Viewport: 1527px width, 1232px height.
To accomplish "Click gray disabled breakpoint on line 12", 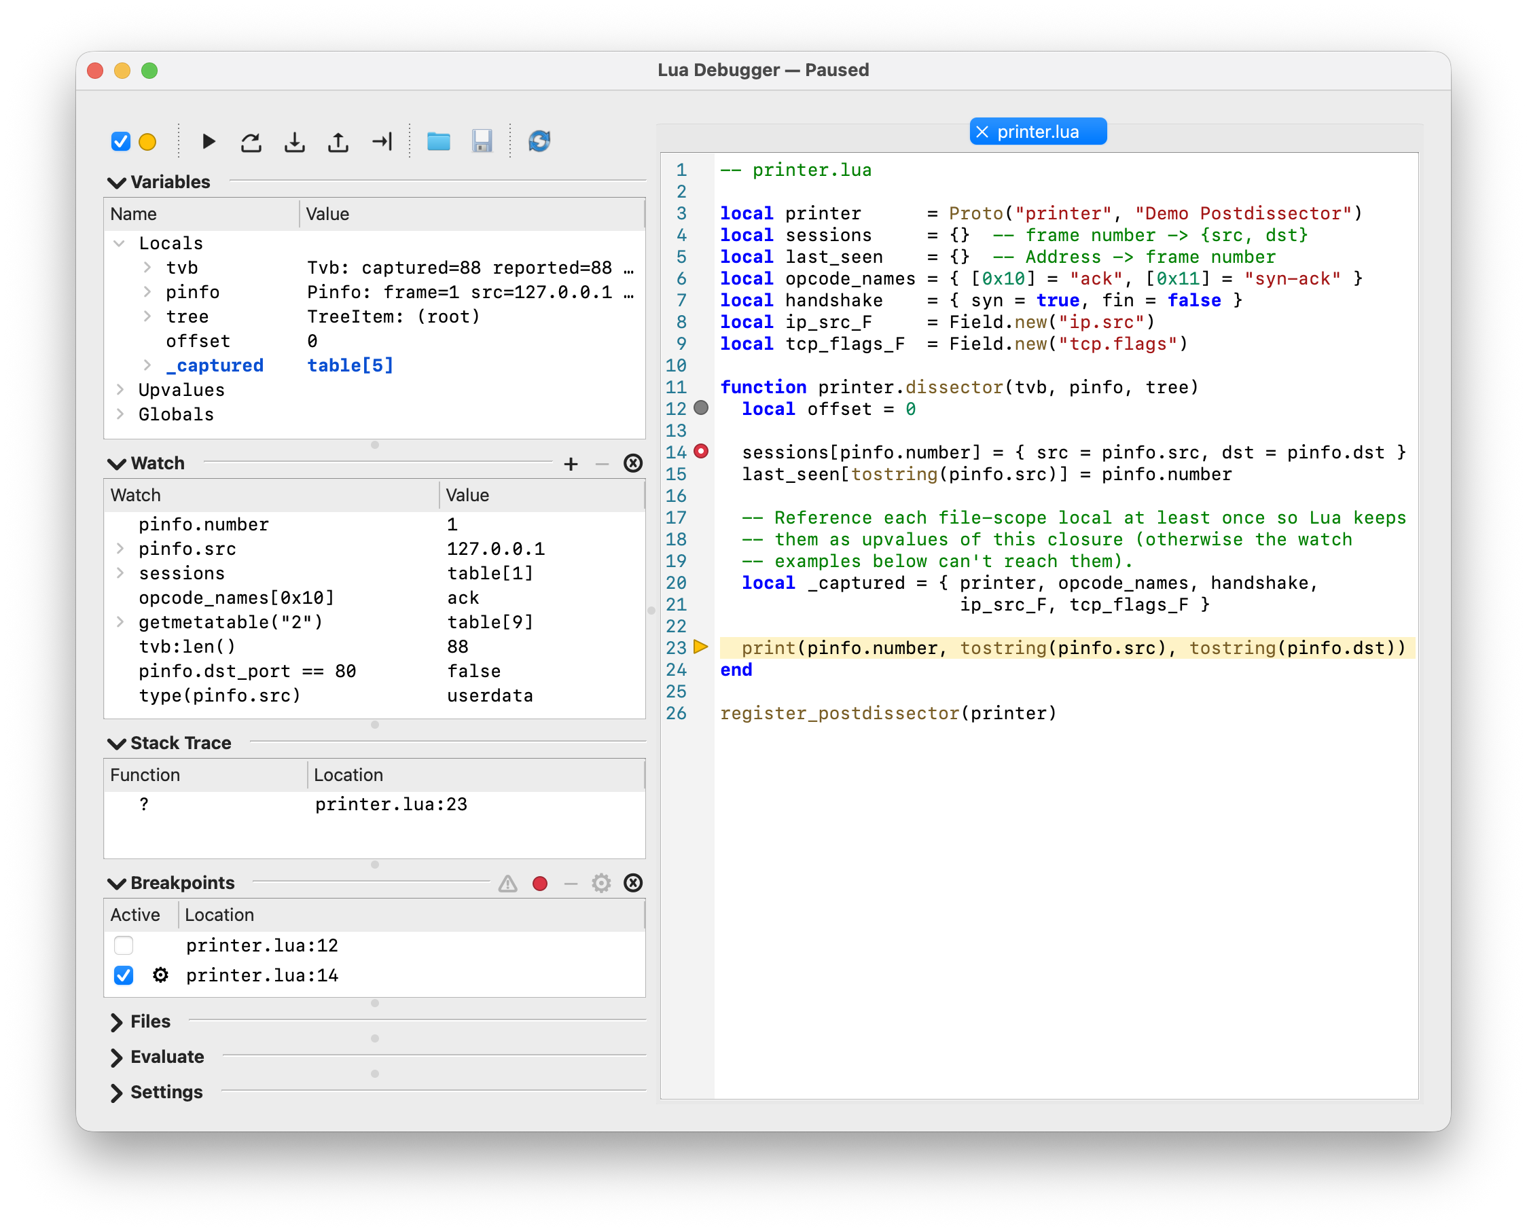I will [702, 408].
